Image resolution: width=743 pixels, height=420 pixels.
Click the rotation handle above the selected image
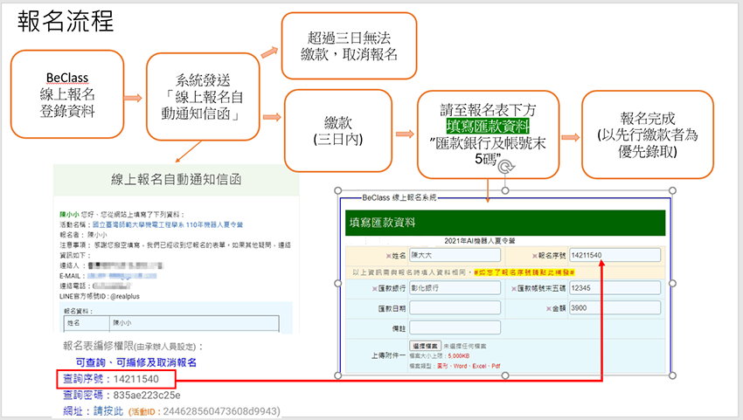pyautogui.click(x=506, y=167)
